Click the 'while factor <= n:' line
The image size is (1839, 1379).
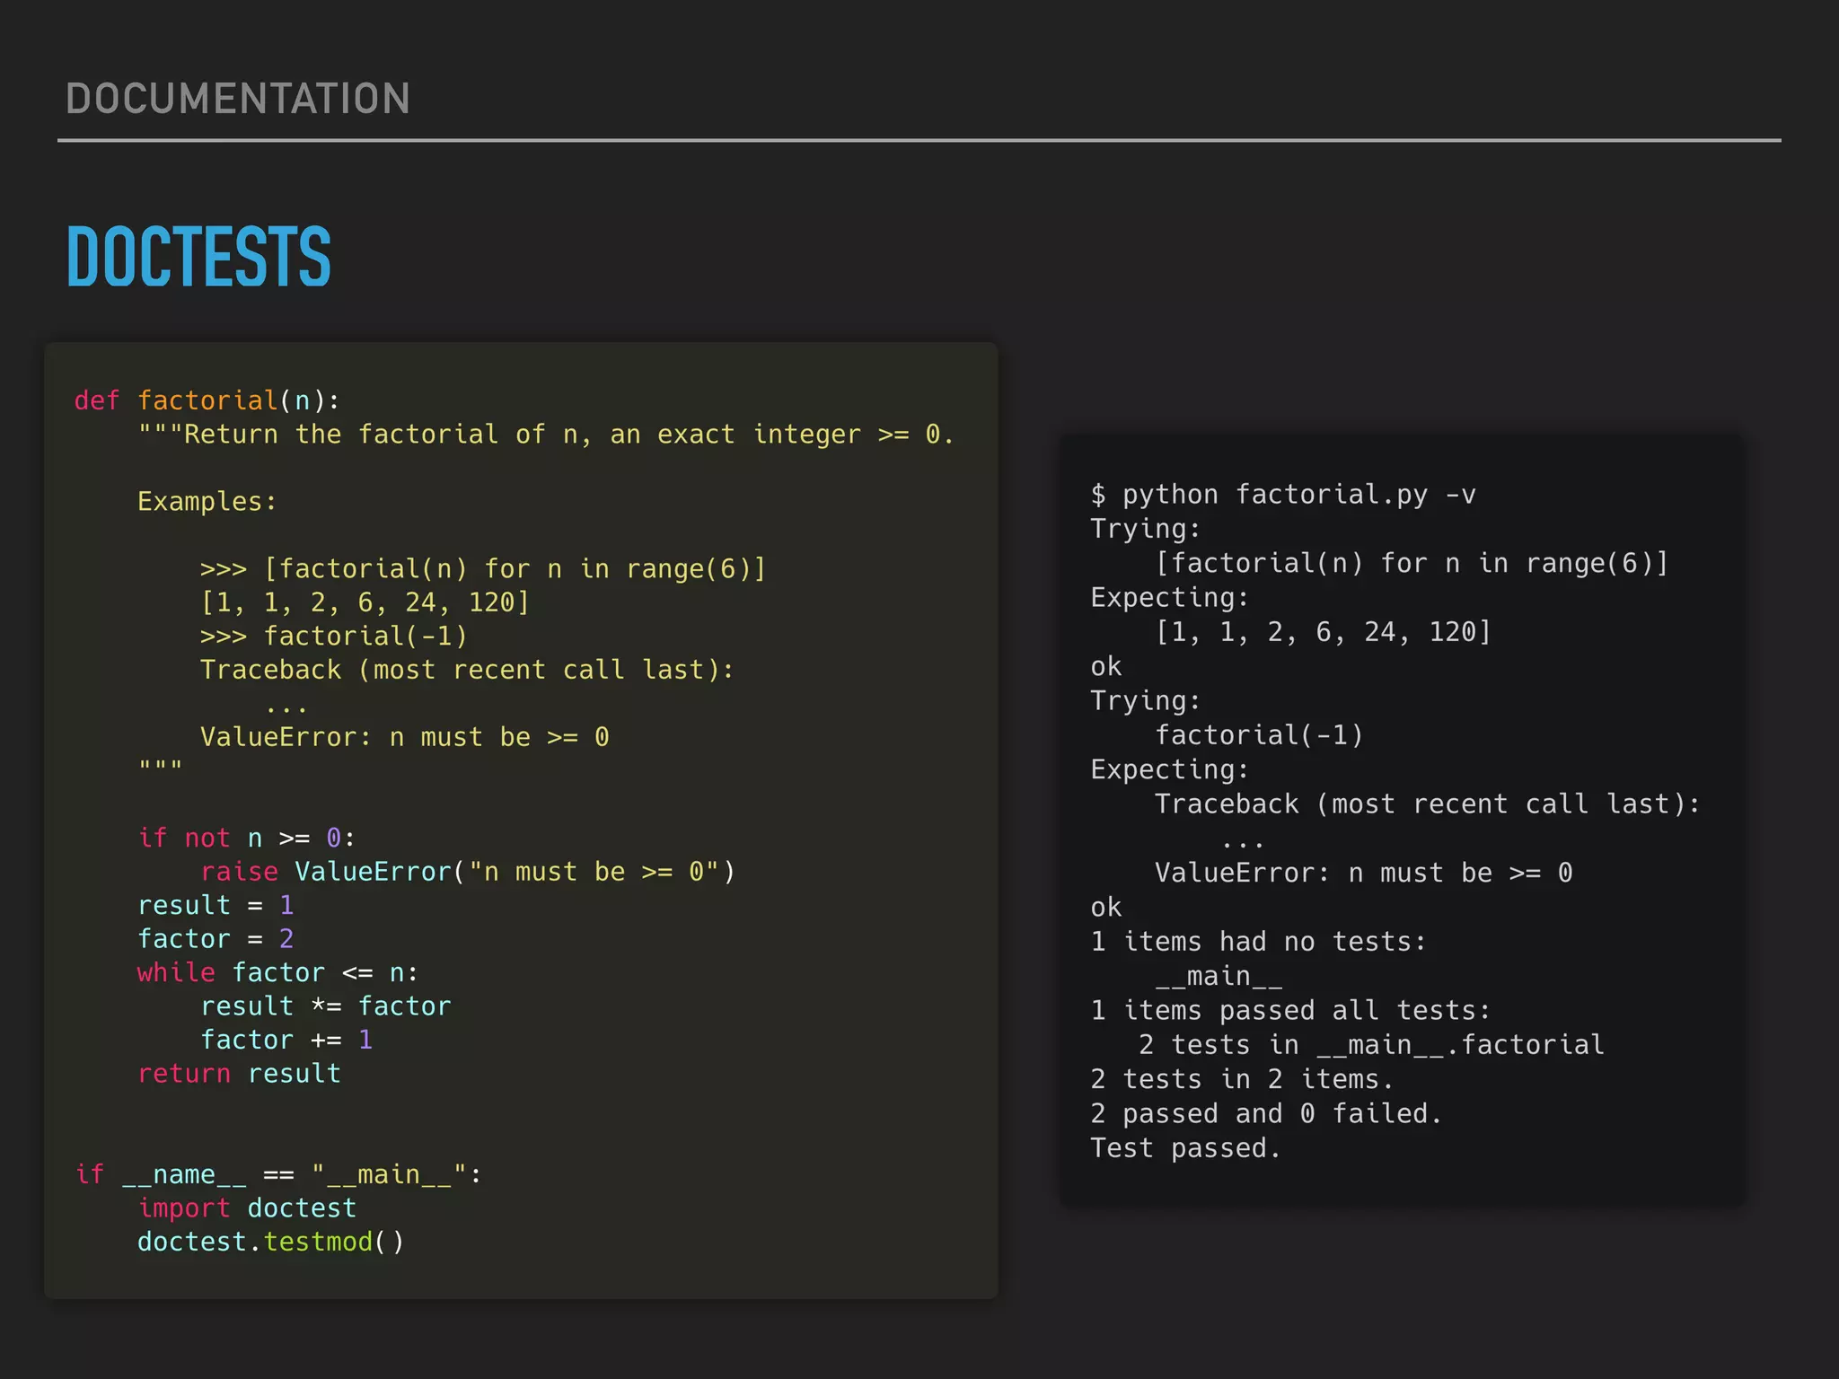(x=278, y=972)
